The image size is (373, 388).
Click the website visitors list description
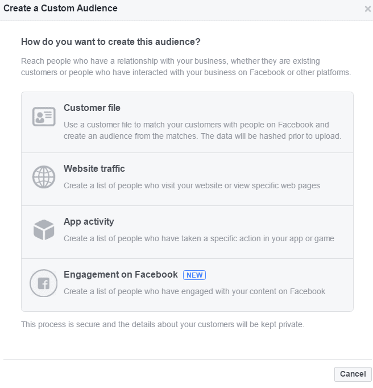192,185
